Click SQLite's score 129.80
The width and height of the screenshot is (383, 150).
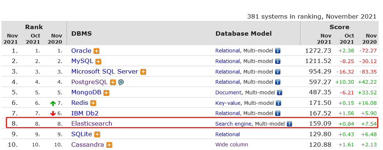tap(321, 134)
